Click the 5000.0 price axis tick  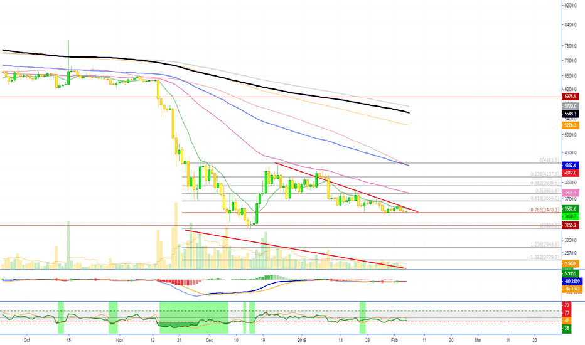pos(571,135)
